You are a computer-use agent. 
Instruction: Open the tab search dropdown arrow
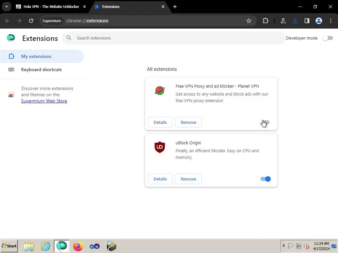7,7
